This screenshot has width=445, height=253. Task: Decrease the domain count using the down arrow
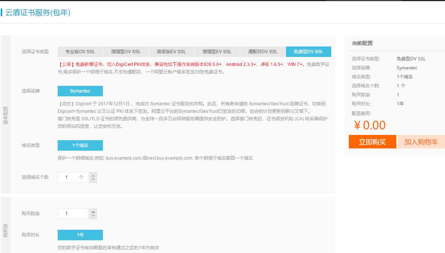pos(93,179)
